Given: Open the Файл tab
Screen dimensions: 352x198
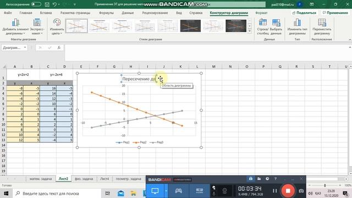Looking at the screenshot, I should tap(8, 13).
